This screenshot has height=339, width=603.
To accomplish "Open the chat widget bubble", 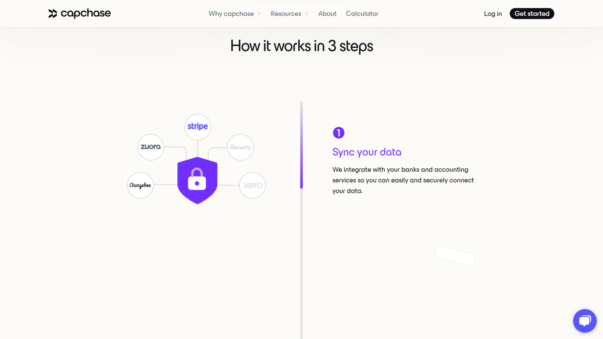I will (585, 320).
